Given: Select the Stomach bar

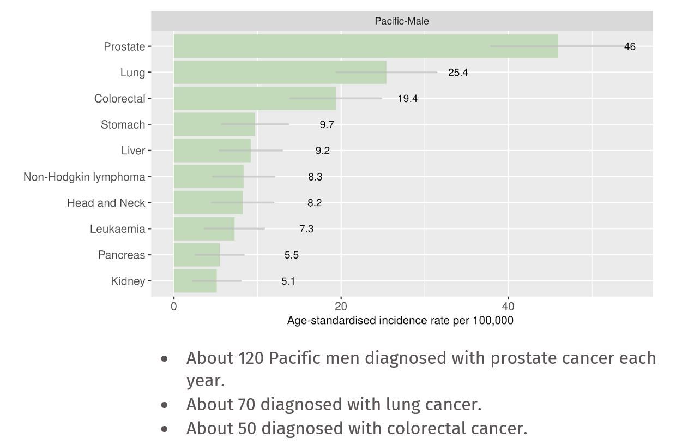Looking at the screenshot, I should 214,124.
